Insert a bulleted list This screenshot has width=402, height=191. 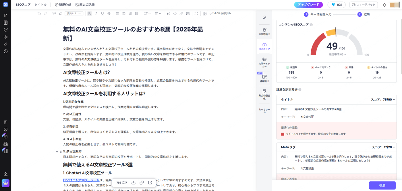coord(137,13)
